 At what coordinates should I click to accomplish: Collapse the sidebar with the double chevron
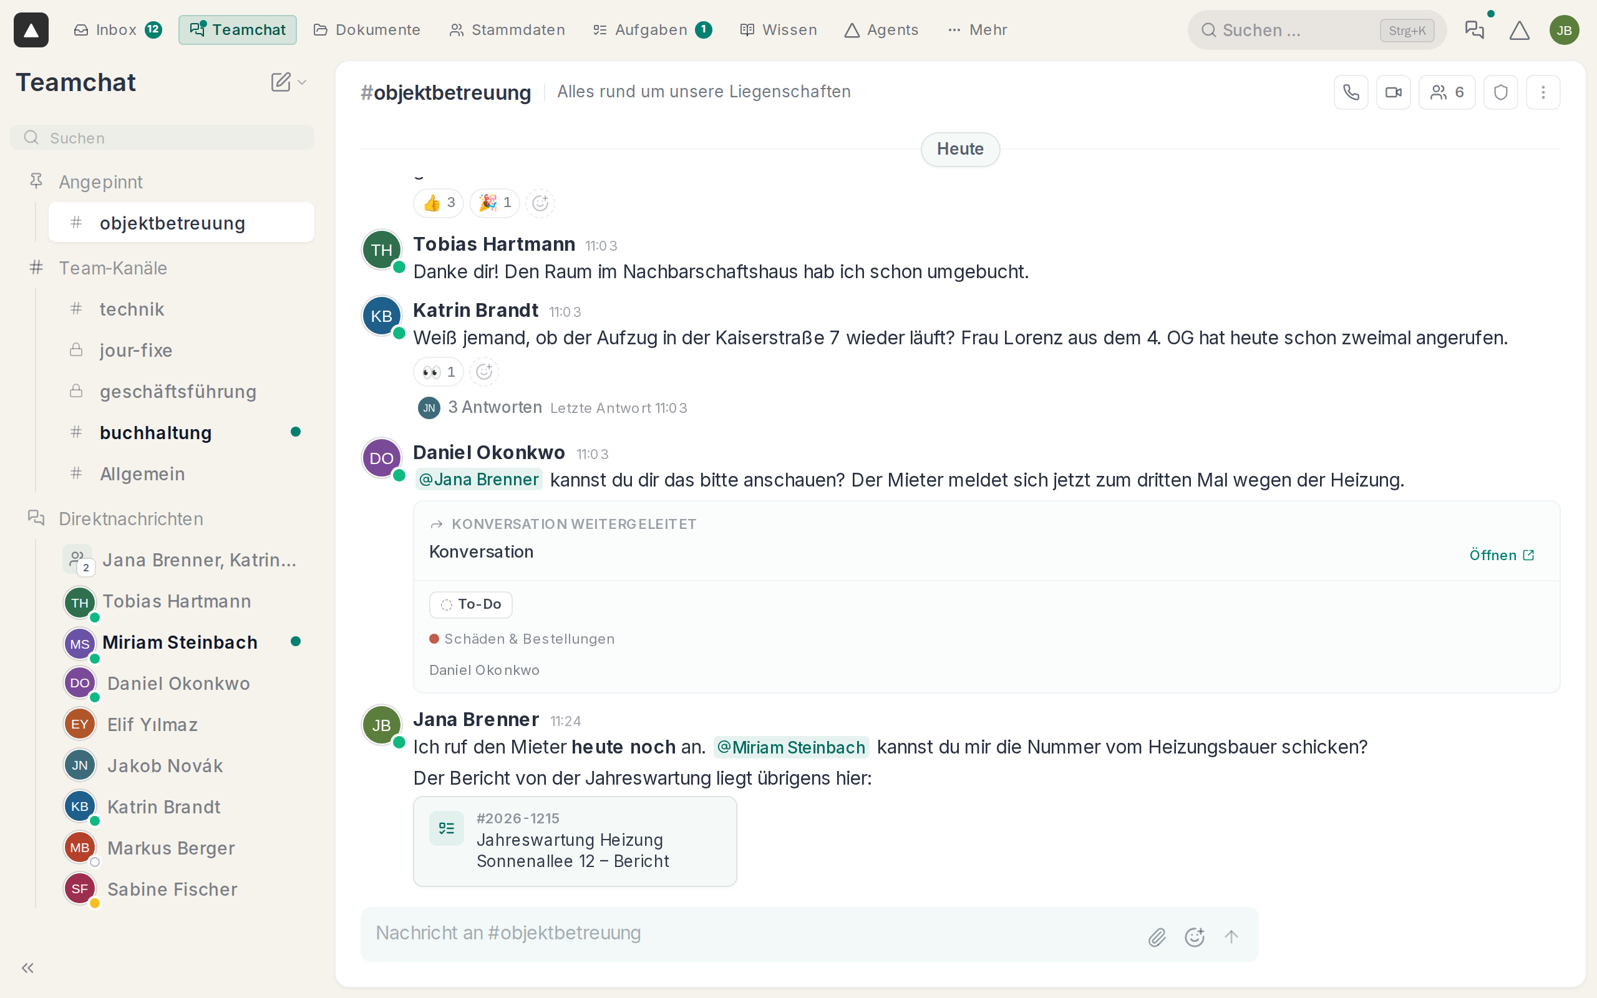tap(27, 967)
